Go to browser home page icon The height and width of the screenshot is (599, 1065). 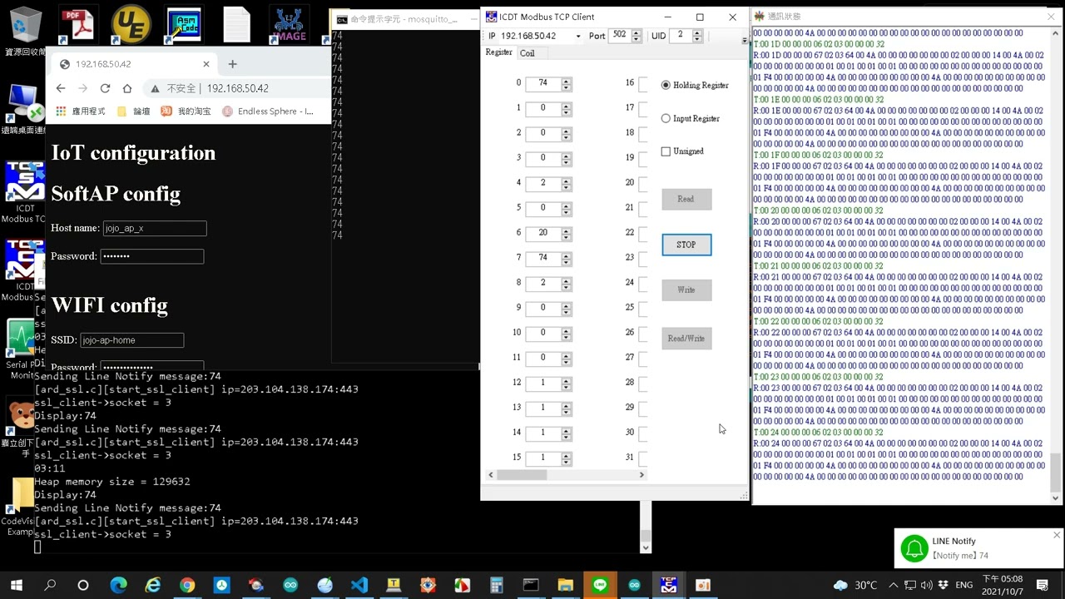(127, 88)
